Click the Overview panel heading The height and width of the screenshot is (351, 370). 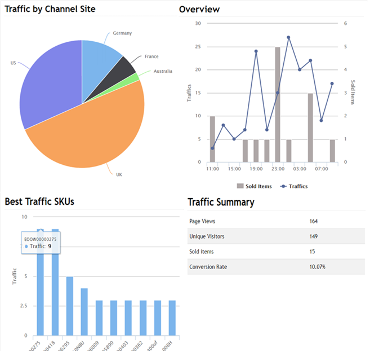tap(199, 9)
